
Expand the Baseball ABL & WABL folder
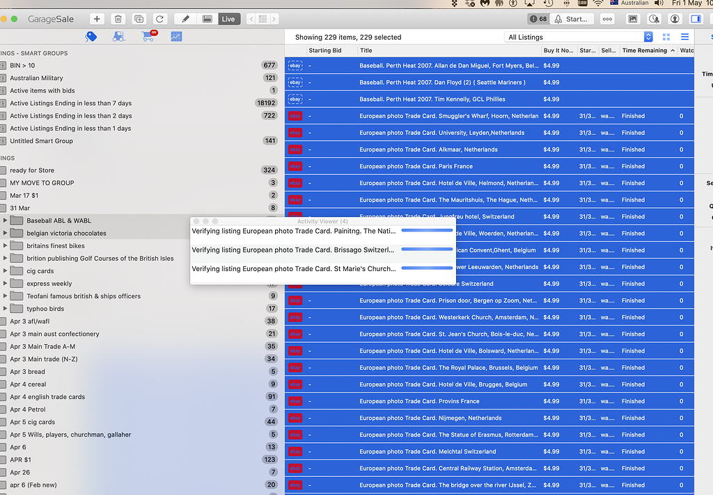(x=5, y=220)
